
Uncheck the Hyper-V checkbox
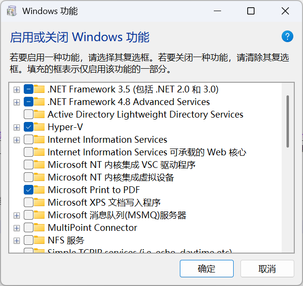(29, 127)
